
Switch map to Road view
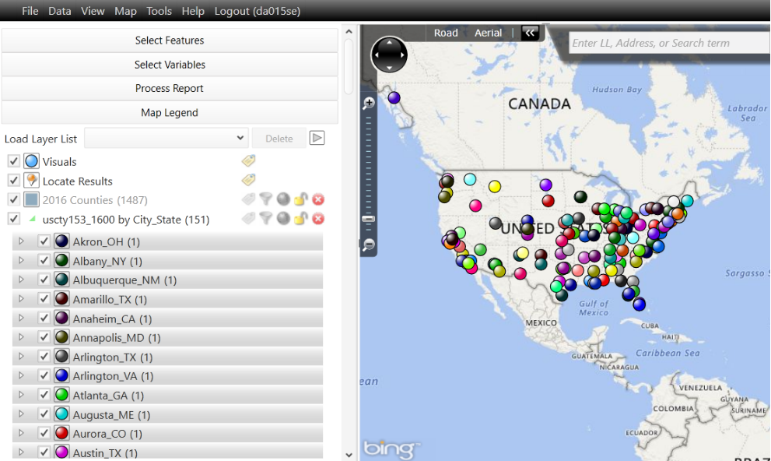point(446,33)
